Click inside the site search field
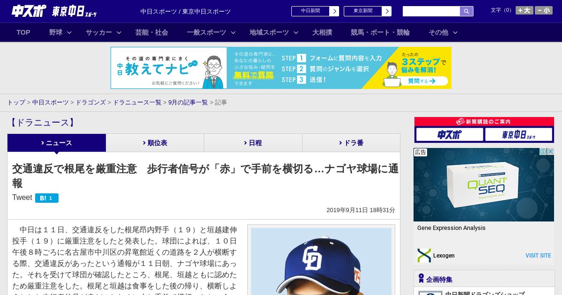The image size is (562, 295). (431, 11)
